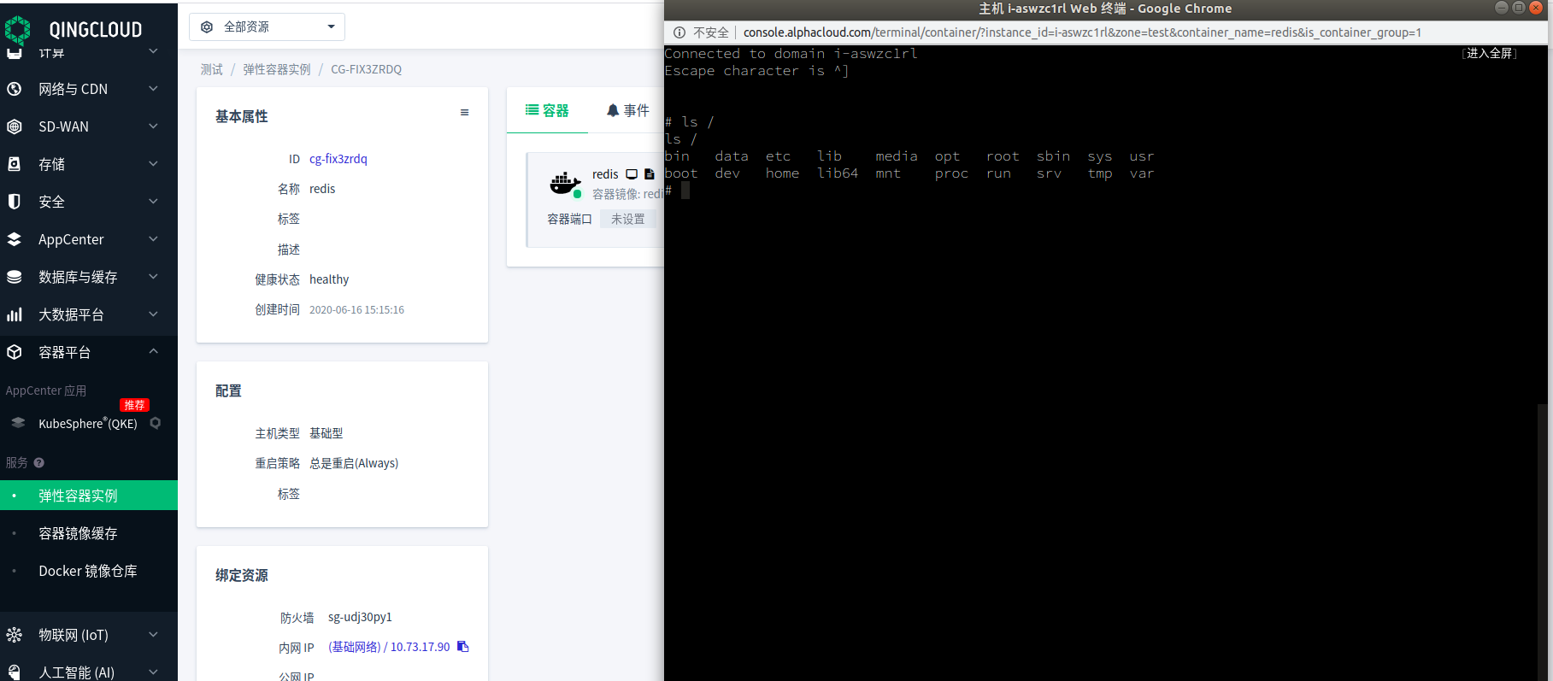
Task: Click the 基础型 host type value
Action: click(x=326, y=433)
